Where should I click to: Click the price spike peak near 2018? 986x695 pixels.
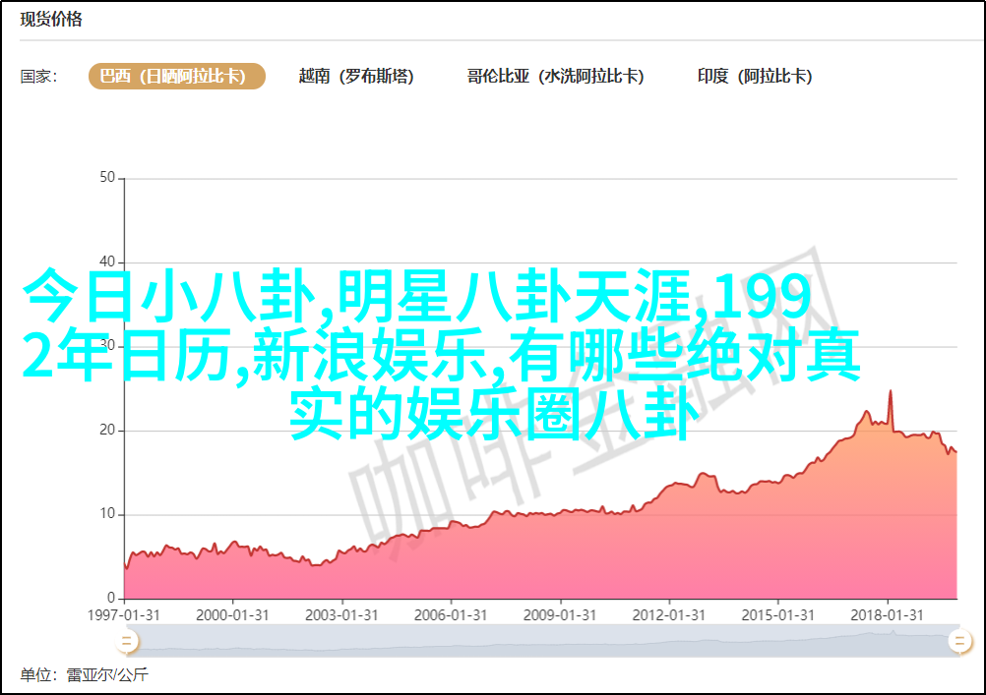pyautogui.click(x=891, y=392)
